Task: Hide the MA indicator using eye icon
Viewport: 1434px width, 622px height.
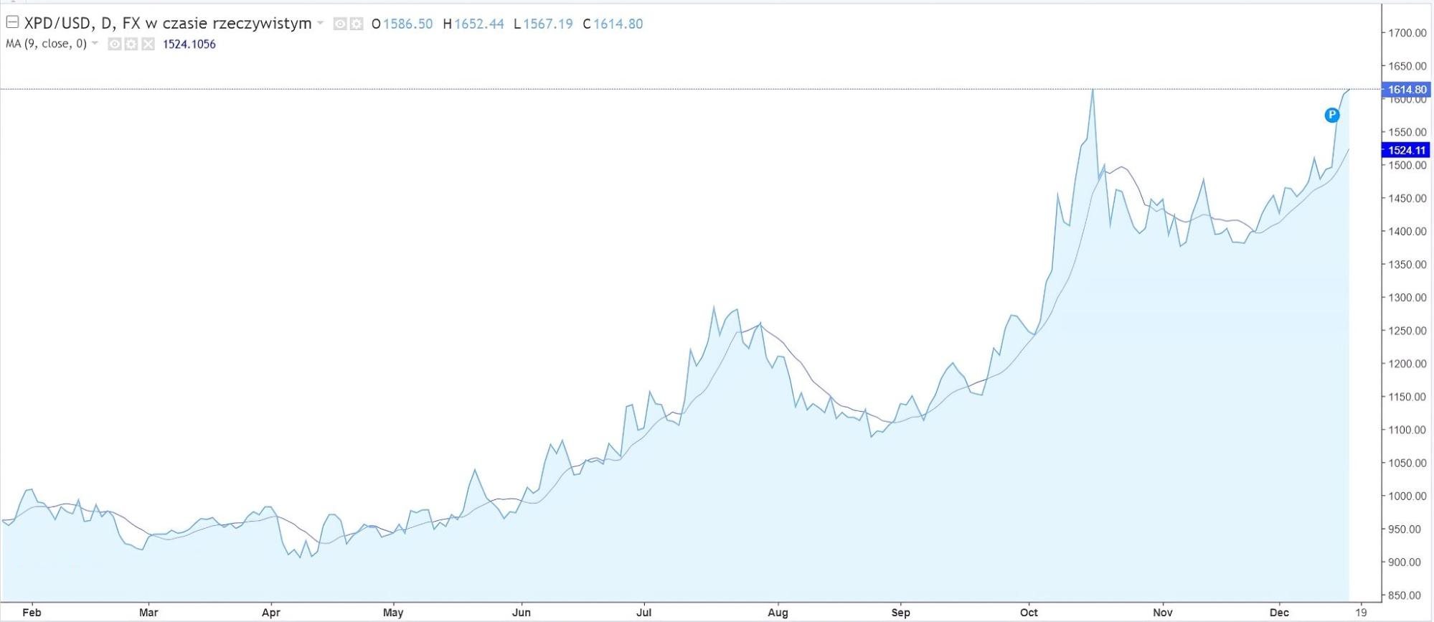Action: click(114, 44)
